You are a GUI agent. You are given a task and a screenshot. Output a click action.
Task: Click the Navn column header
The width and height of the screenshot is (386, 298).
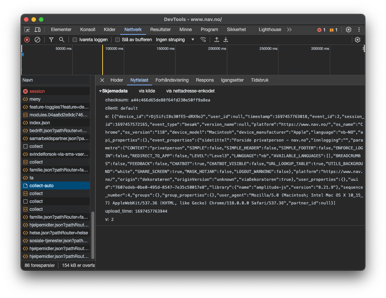tap(56, 80)
